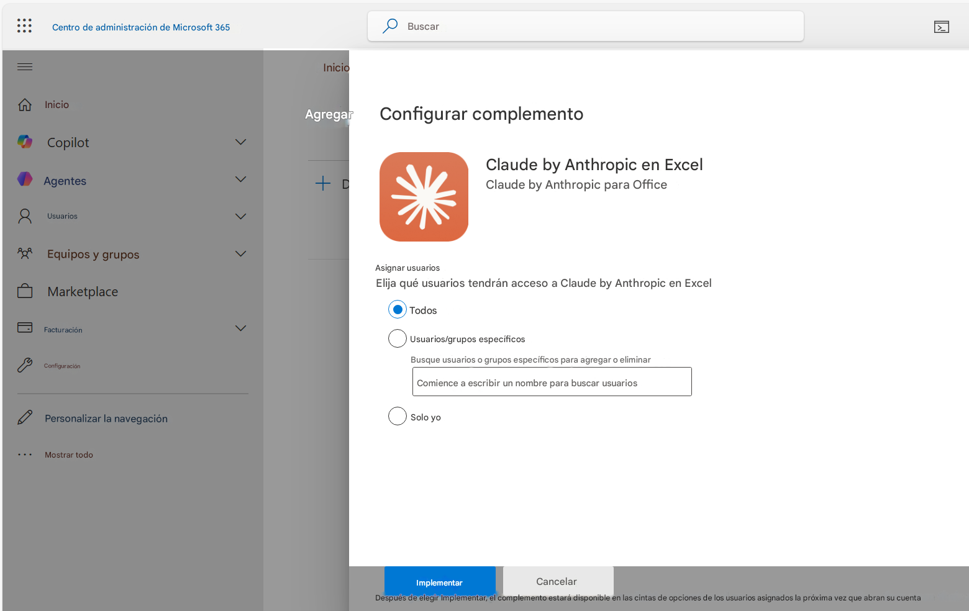Open the Cloud Shell terminal icon
The height and width of the screenshot is (611, 969).
(x=942, y=27)
